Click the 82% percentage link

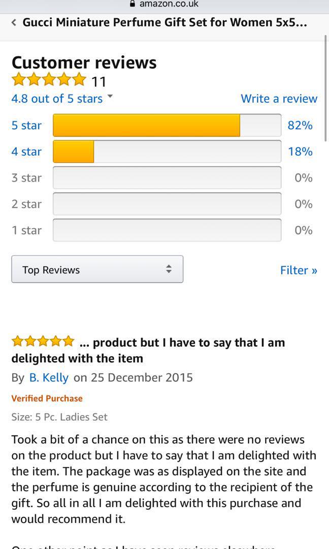pos(300,126)
